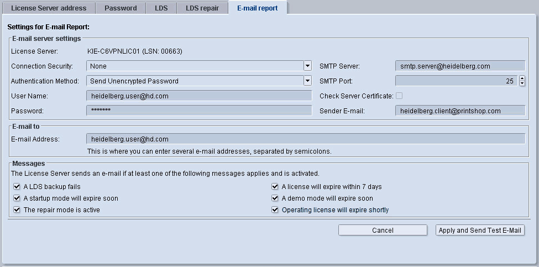Open the LDS tab
539x267 pixels.
pos(161,8)
